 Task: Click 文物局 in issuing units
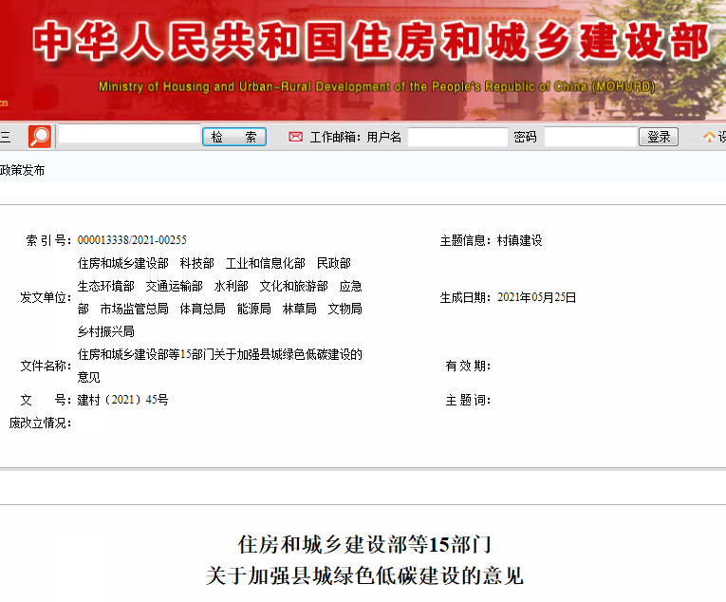click(x=344, y=309)
